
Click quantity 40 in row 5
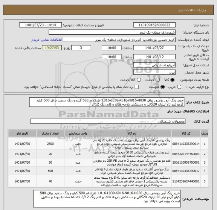tap(50, 181)
